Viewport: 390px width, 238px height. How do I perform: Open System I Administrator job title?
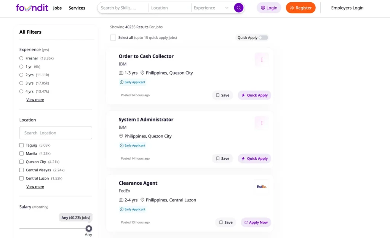pyautogui.click(x=146, y=119)
